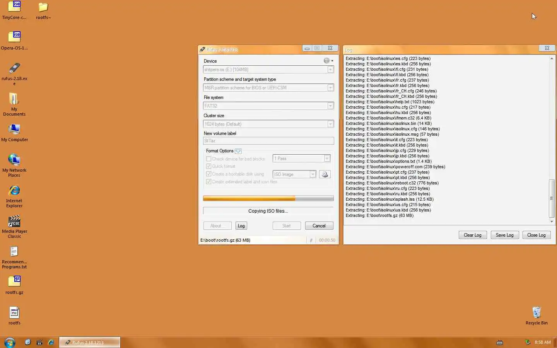This screenshot has width=557, height=348.
Task: Select the My Computer desktop icon
Action: 14,133
